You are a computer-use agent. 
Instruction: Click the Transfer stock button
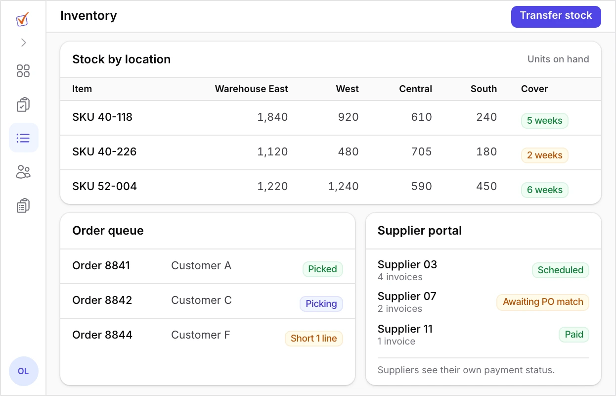click(x=556, y=16)
